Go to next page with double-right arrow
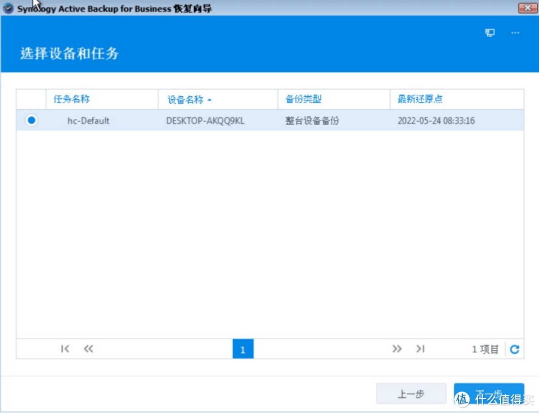Screen dimensions: 539x413 pos(397,349)
